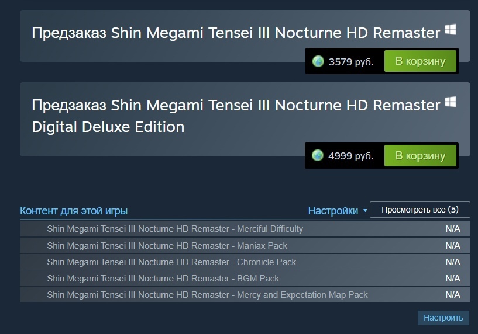The height and width of the screenshot is (334, 478).
Task: Click N/A price of Merciful Difficulty
Action: [452, 229]
